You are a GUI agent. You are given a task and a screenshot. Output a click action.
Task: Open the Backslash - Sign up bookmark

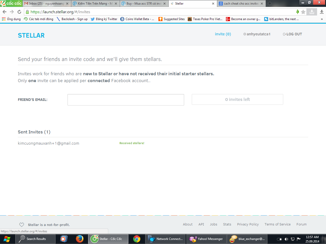coord(72,19)
